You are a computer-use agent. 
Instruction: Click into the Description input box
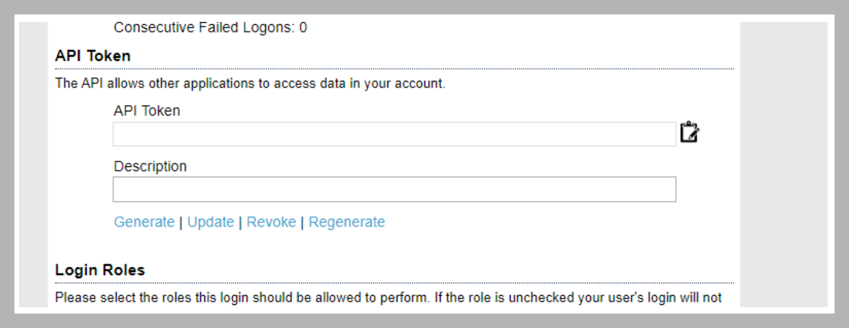tap(394, 189)
